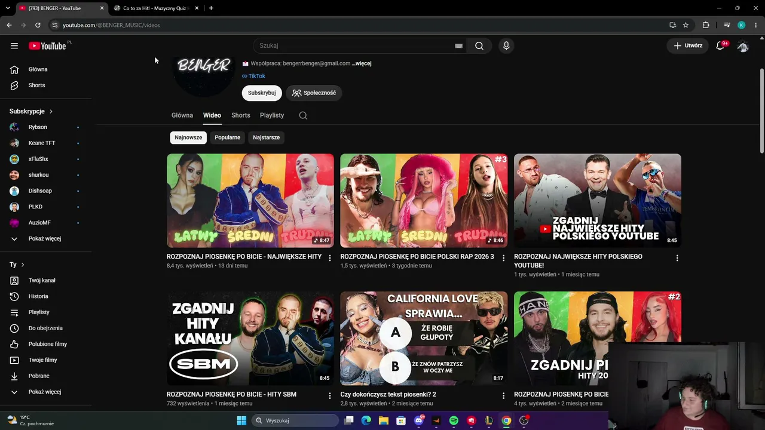Click the install app icon in address bar
This screenshot has height=430, width=765.
pyautogui.click(x=672, y=25)
